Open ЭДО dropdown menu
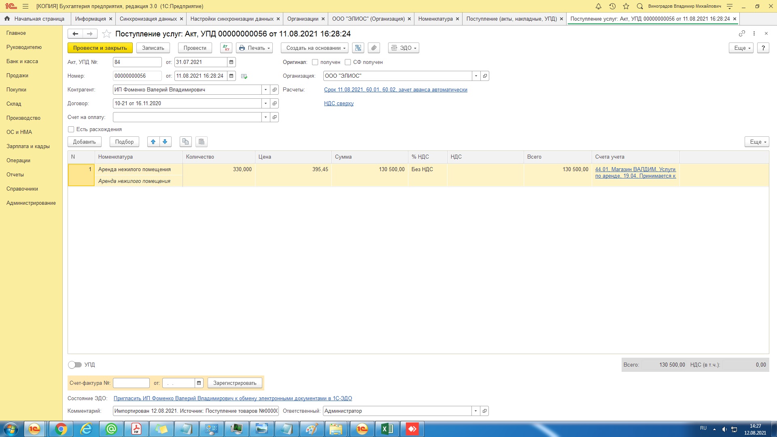Image resolution: width=777 pixels, height=437 pixels. point(403,48)
